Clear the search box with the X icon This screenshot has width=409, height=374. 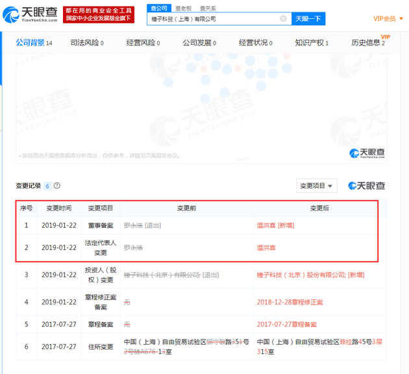[283, 19]
